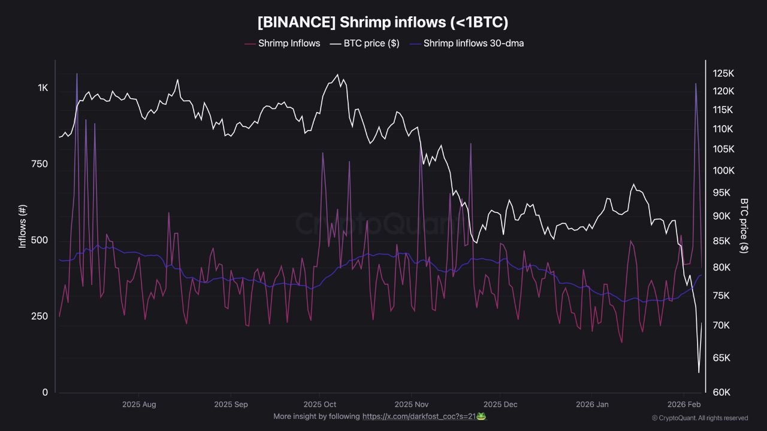Image resolution: width=767 pixels, height=431 pixels.
Task: Click the pink Shrimp Inflows legend line marker
Action: (250, 44)
